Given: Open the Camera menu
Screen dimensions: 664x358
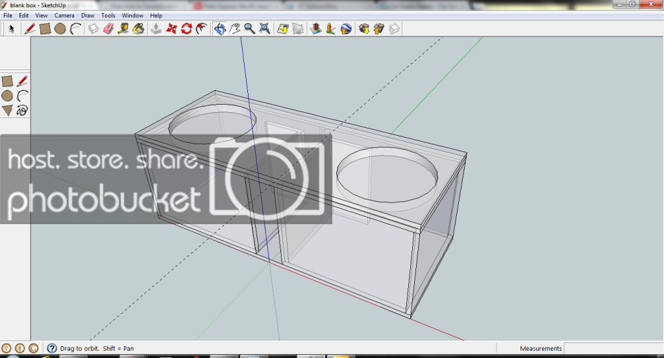Looking at the screenshot, I should (x=64, y=15).
